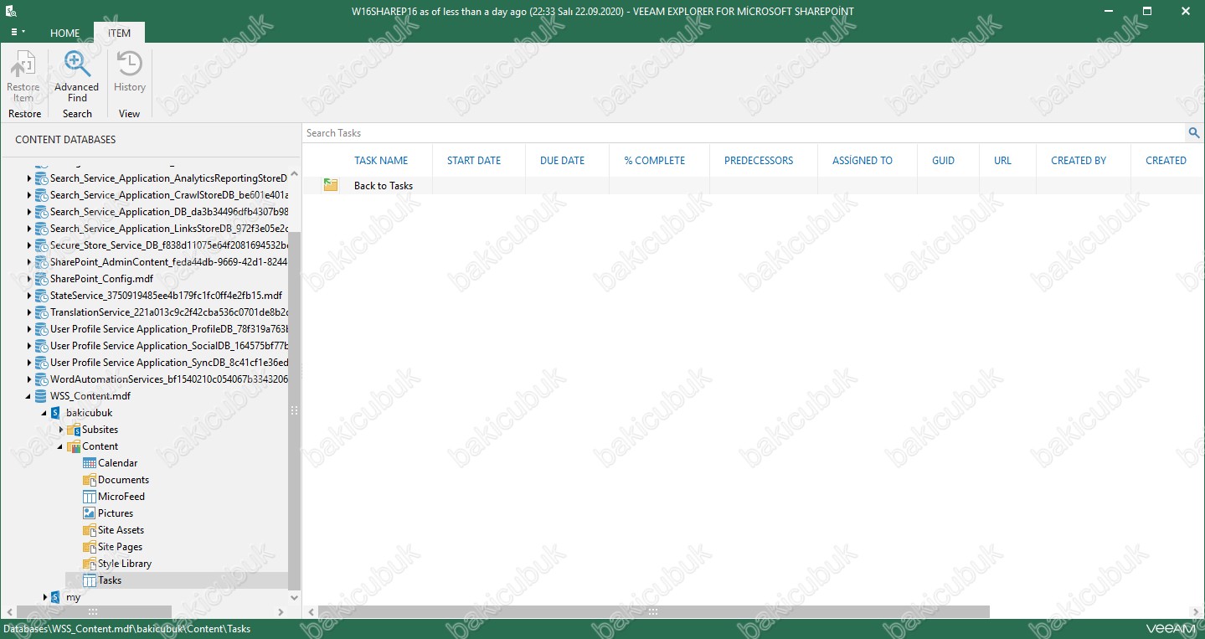Select the Calendar list icon
Screen dimensions: 1205x639
90,463
